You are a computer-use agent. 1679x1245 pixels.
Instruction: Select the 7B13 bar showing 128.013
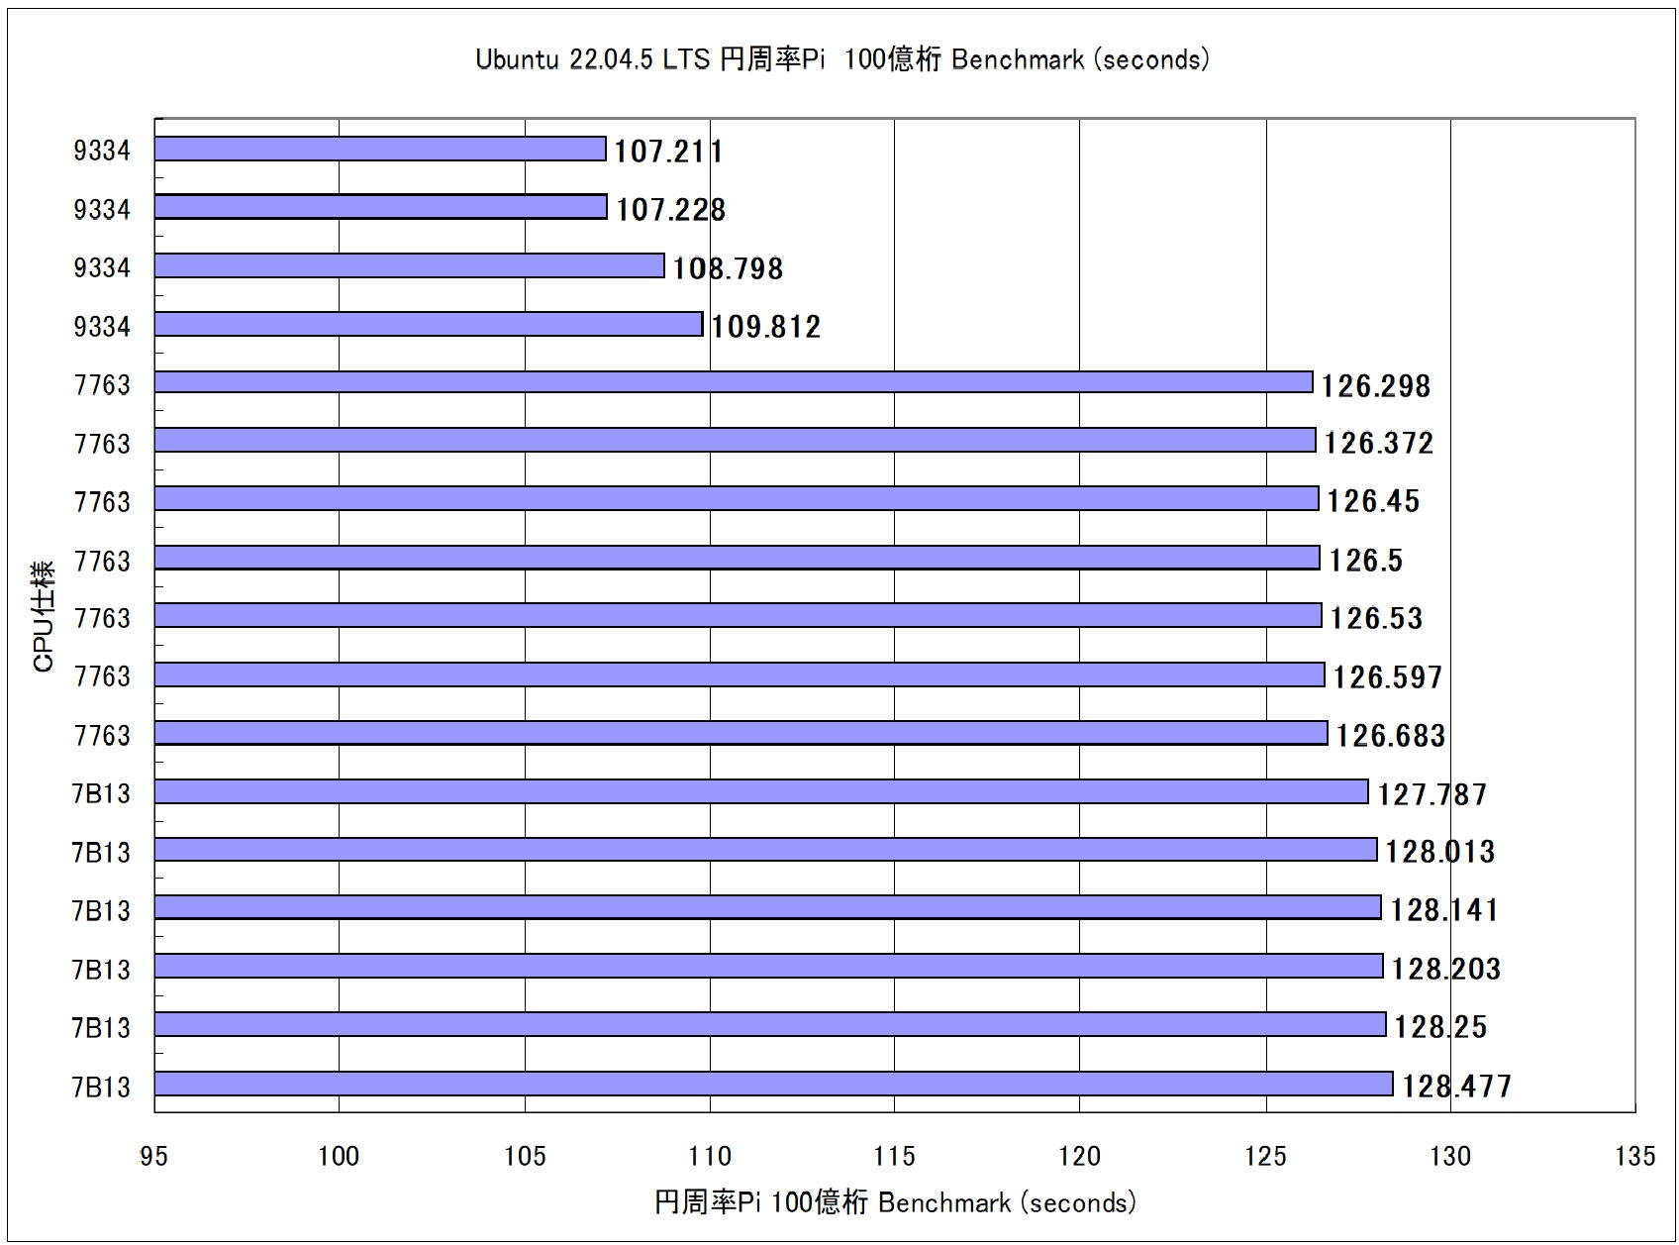[765, 850]
